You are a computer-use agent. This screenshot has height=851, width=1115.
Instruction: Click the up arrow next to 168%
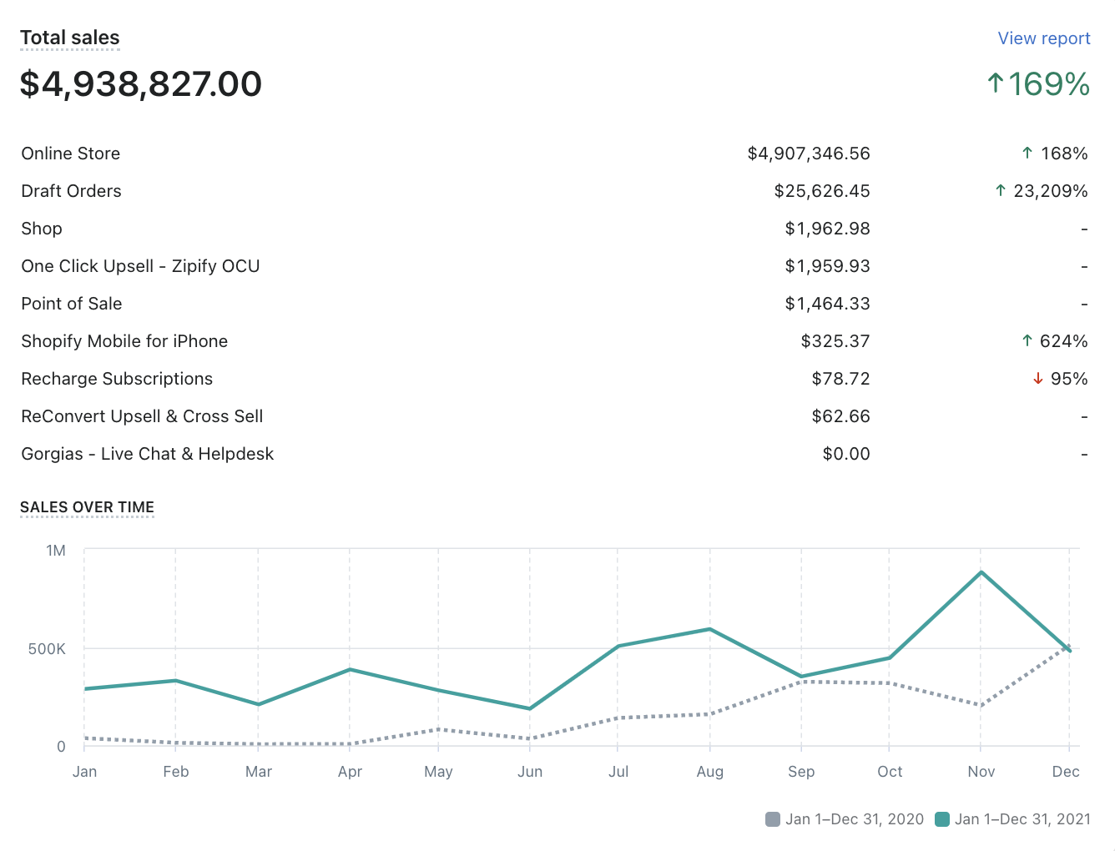point(1027,154)
